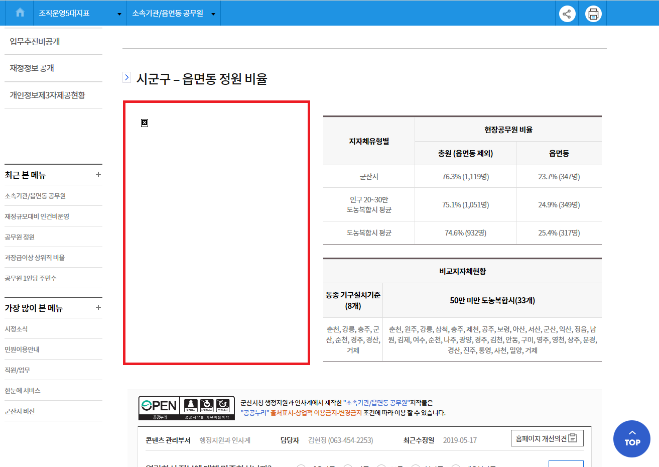Screen dimensions: 659x467
Task: Open the 소속기관/읍면동 공무원 dropdown in top bar
Action: coord(173,14)
